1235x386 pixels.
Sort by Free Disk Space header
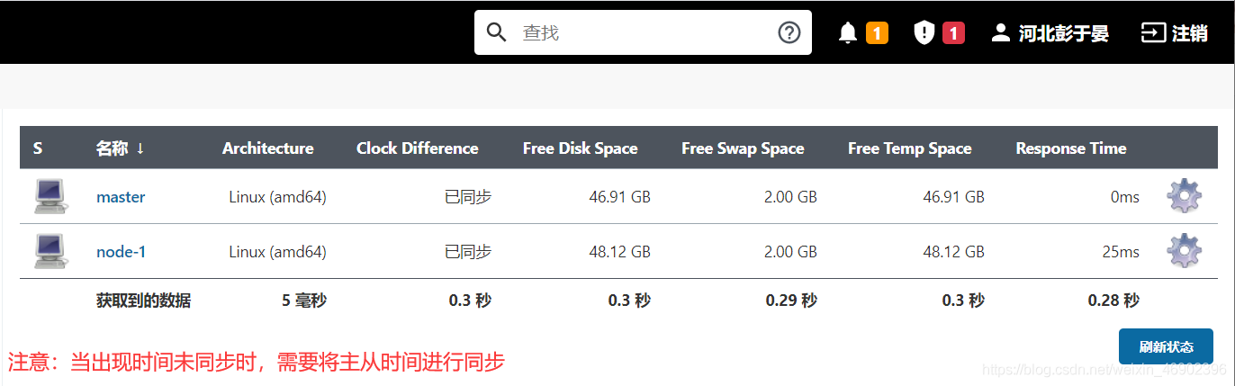(x=580, y=148)
